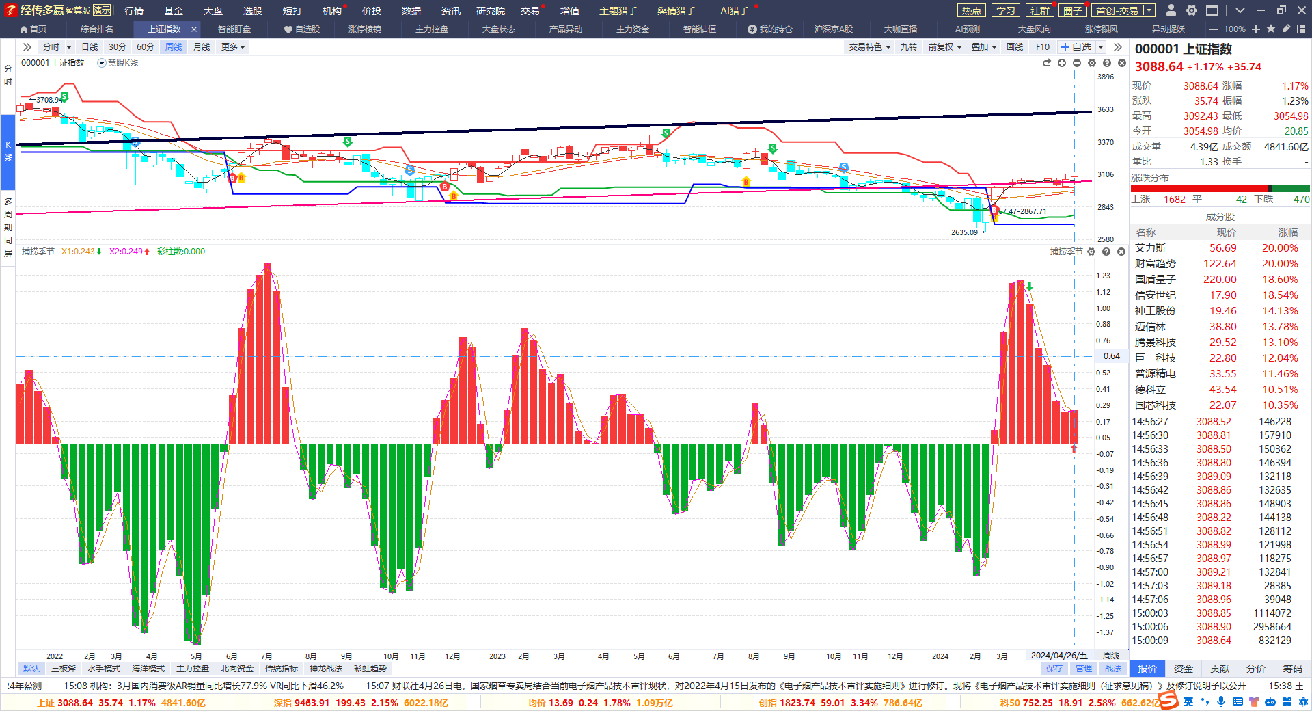Switch the period to 月线
This screenshot has width=1312, height=711.
pos(202,47)
